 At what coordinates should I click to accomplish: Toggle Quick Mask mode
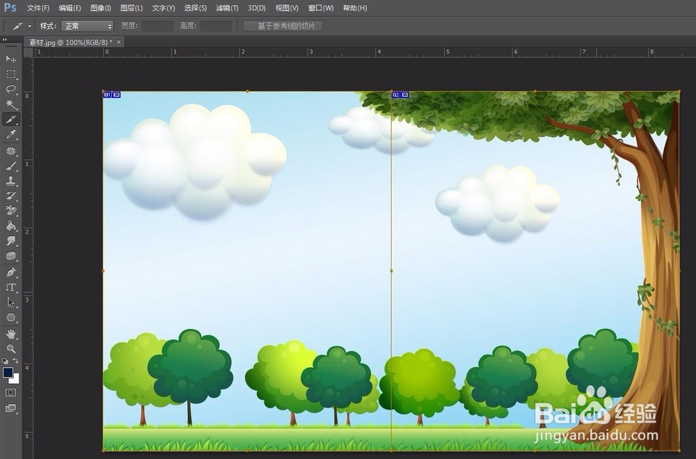[10, 392]
